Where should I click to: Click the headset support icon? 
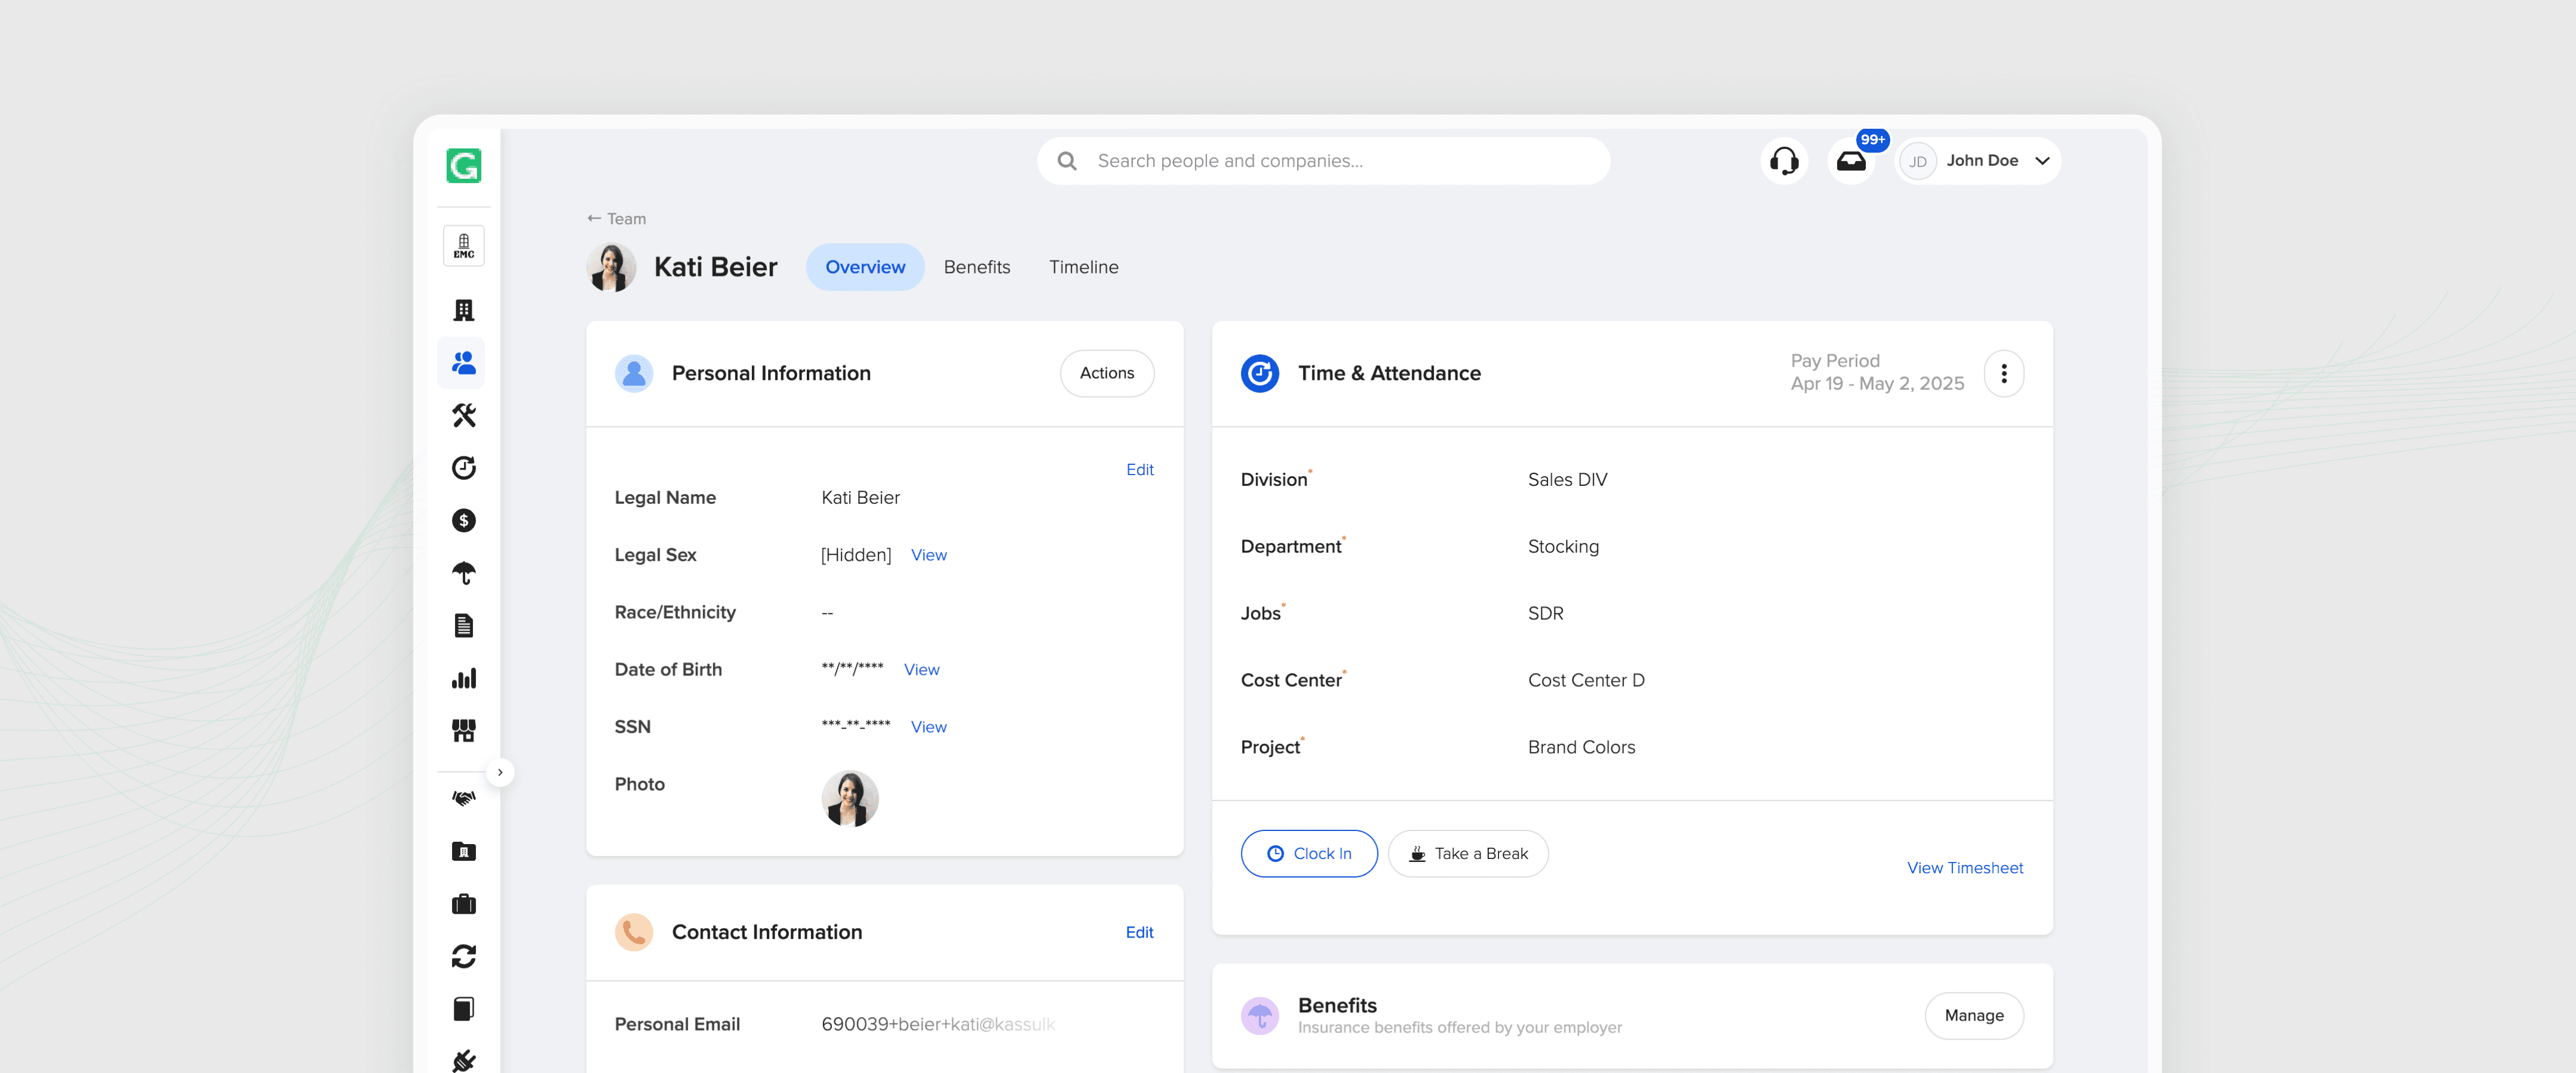click(1784, 161)
